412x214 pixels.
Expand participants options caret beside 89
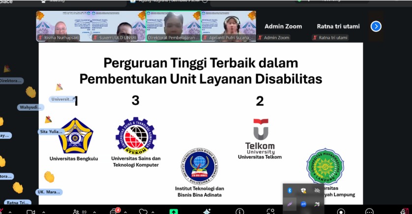click(x=94, y=212)
